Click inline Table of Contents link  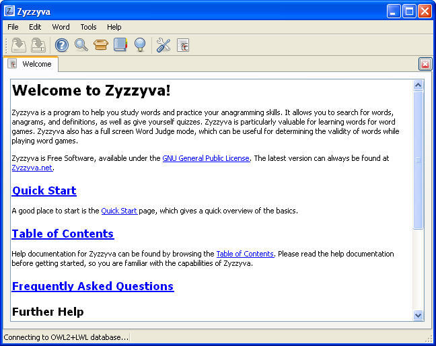[x=245, y=254]
